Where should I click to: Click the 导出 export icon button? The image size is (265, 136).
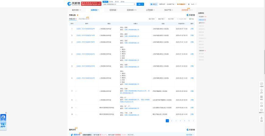click(192, 19)
